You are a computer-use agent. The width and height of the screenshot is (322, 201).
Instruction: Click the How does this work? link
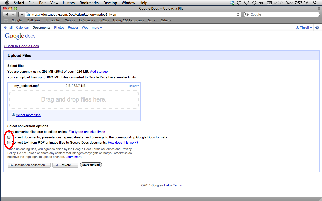click(123, 143)
